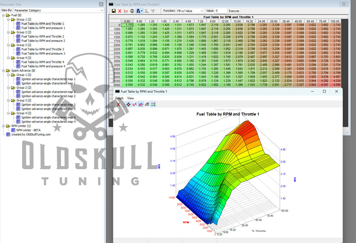Select the four-arrow rotate graph tool
The width and height of the screenshot is (356, 243).
(128, 104)
